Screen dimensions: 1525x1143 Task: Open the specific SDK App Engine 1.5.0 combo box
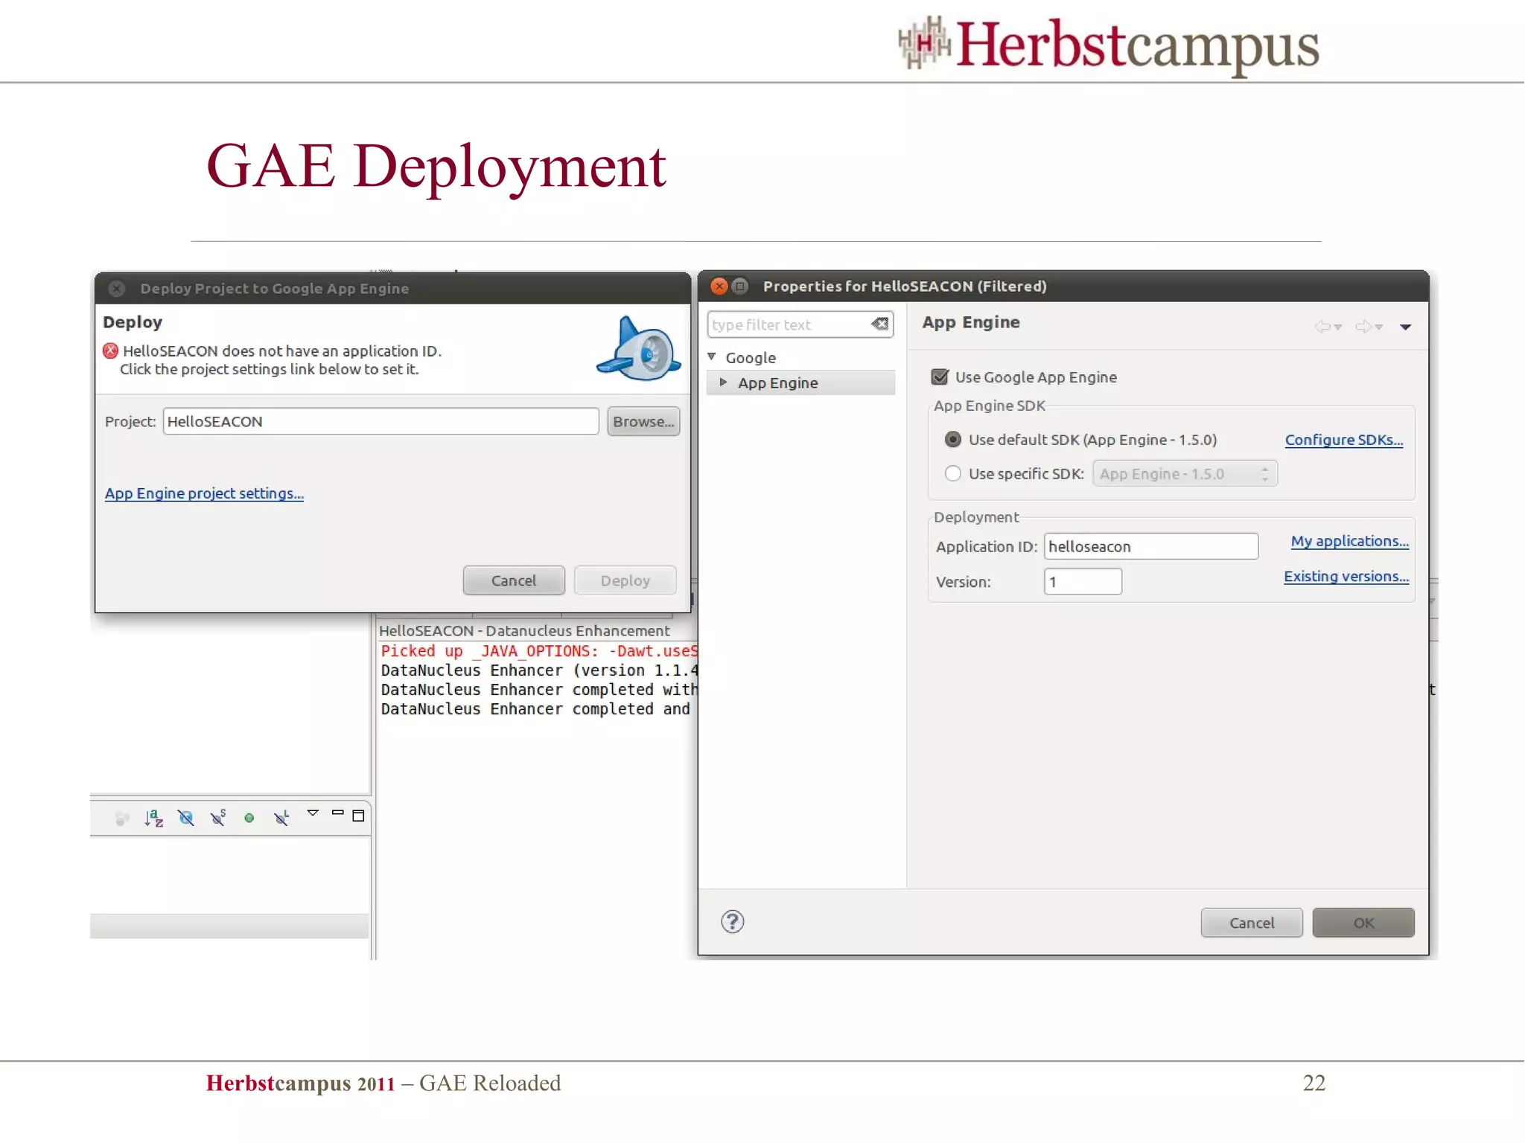point(1185,474)
